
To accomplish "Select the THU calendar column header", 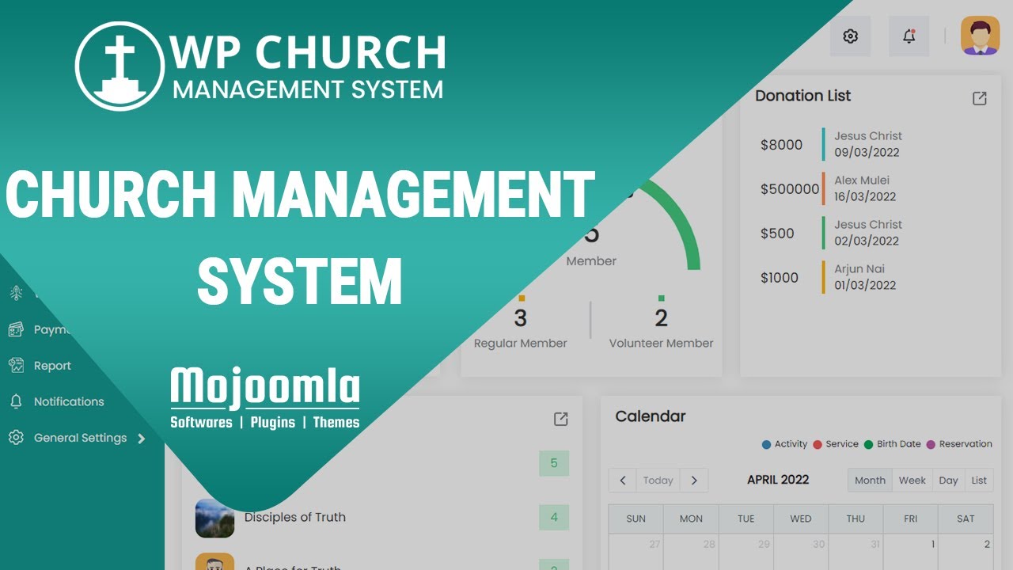I will (856, 519).
